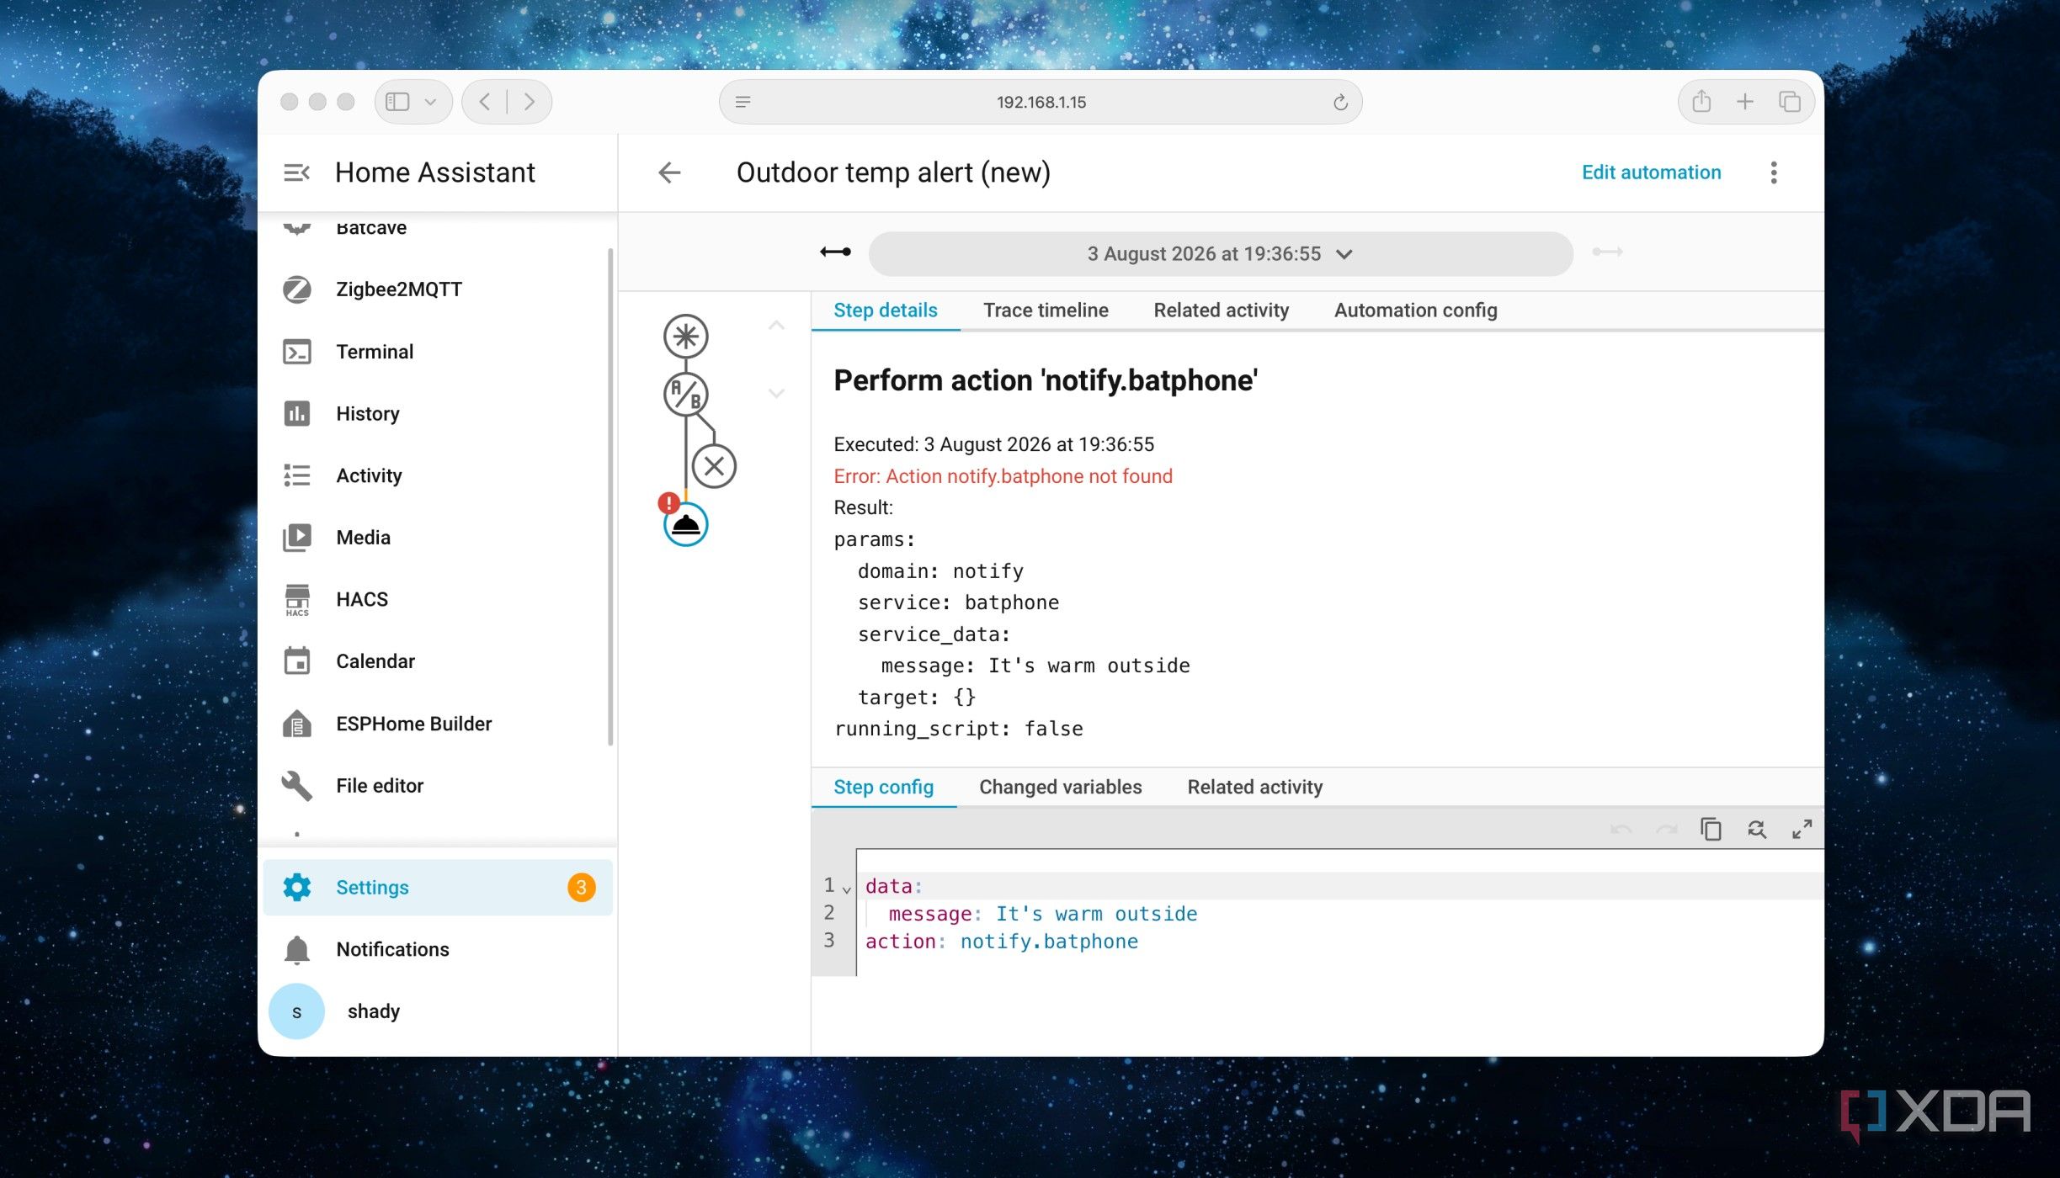
Task: Open the Terminal panel
Action: pyautogui.click(x=438, y=352)
